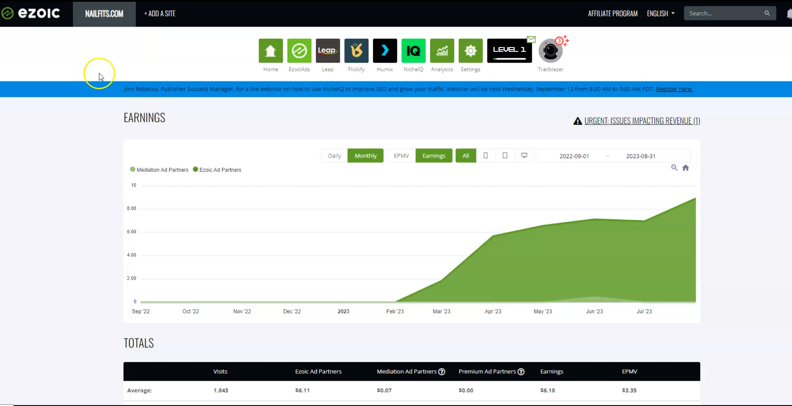
Task: Toggle Ezoic Ad Partners legend series
Action: [x=217, y=170]
